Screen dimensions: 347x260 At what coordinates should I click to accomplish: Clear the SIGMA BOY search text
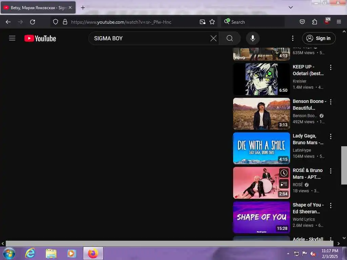coord(213,38)
